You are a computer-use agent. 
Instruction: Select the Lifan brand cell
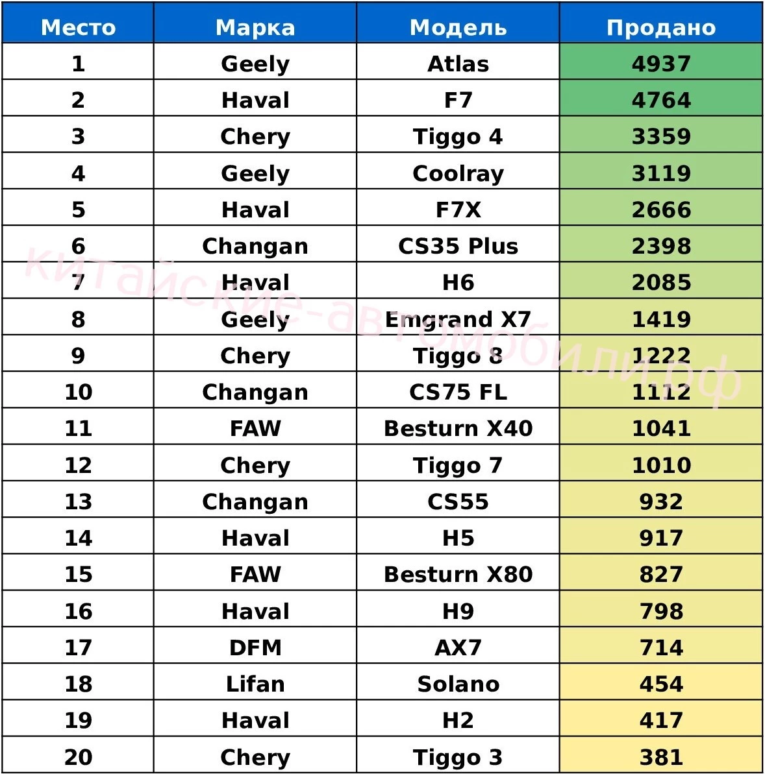255,684
